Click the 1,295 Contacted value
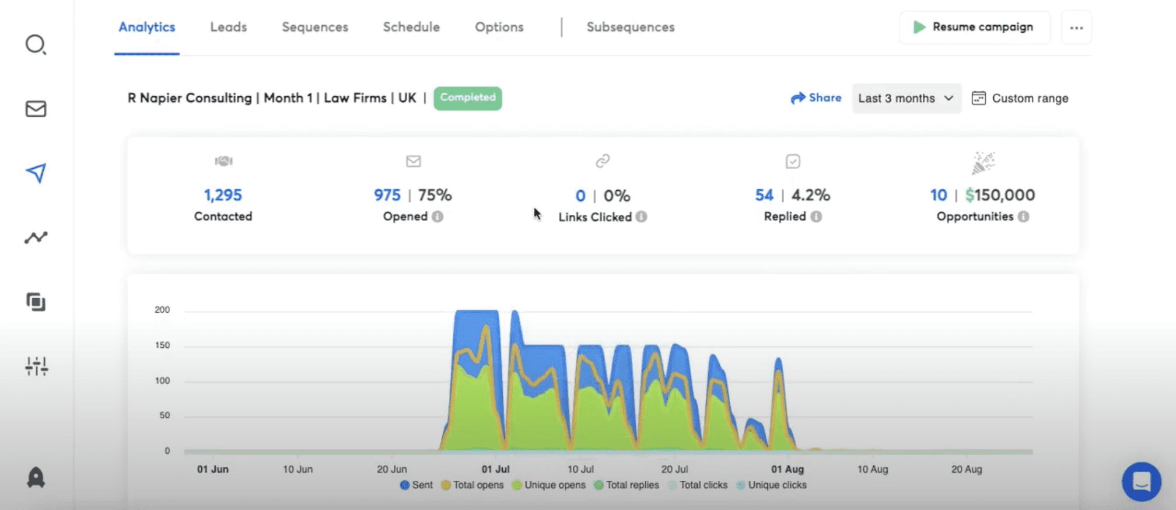The width and height of the screenshot is (1176, 510). tap(223, 195)
